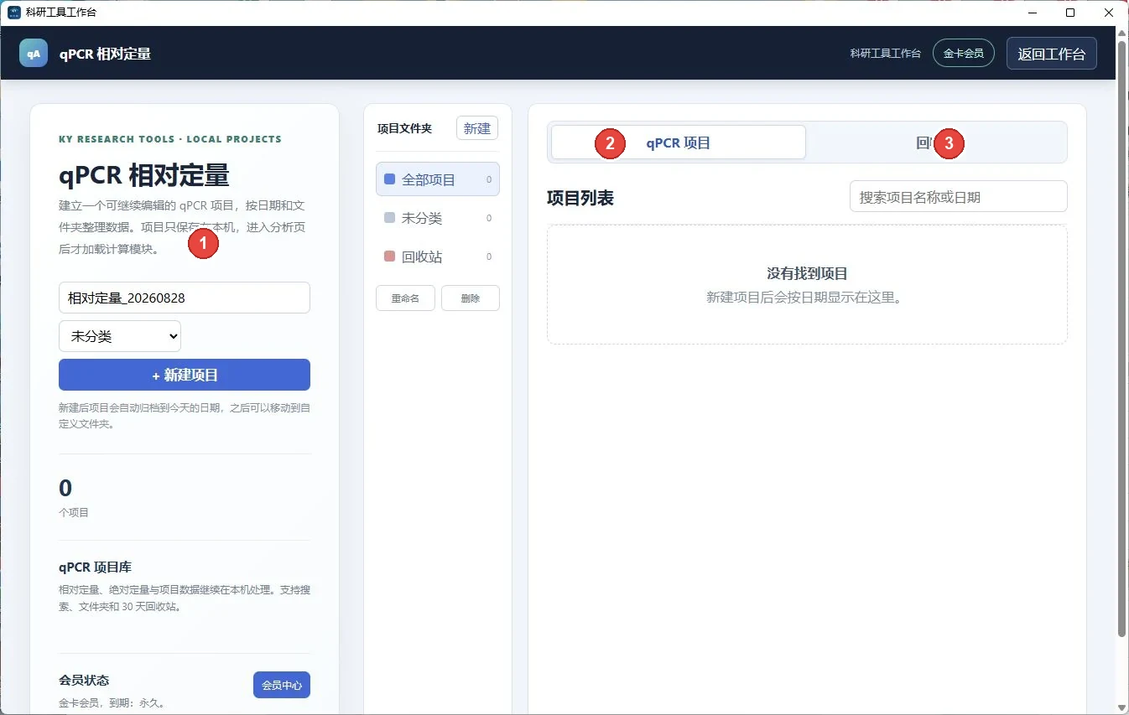1129x715 pixels.
Task: Open the 未分类 folder dropdown
Action: coord(120,336)
